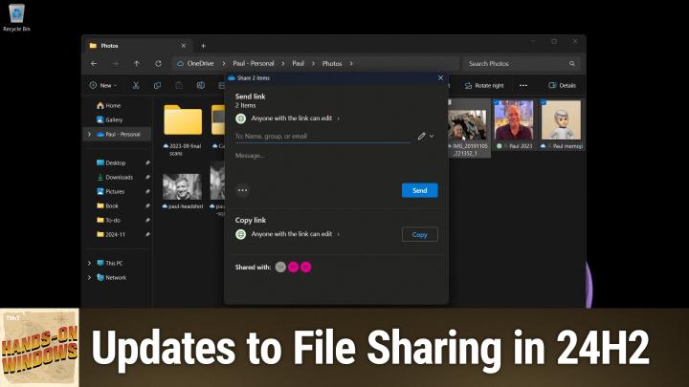Viewport: 689px width, 387px height.
Task: Click the Rotate right toolbar button
Action: pos(484,86)
